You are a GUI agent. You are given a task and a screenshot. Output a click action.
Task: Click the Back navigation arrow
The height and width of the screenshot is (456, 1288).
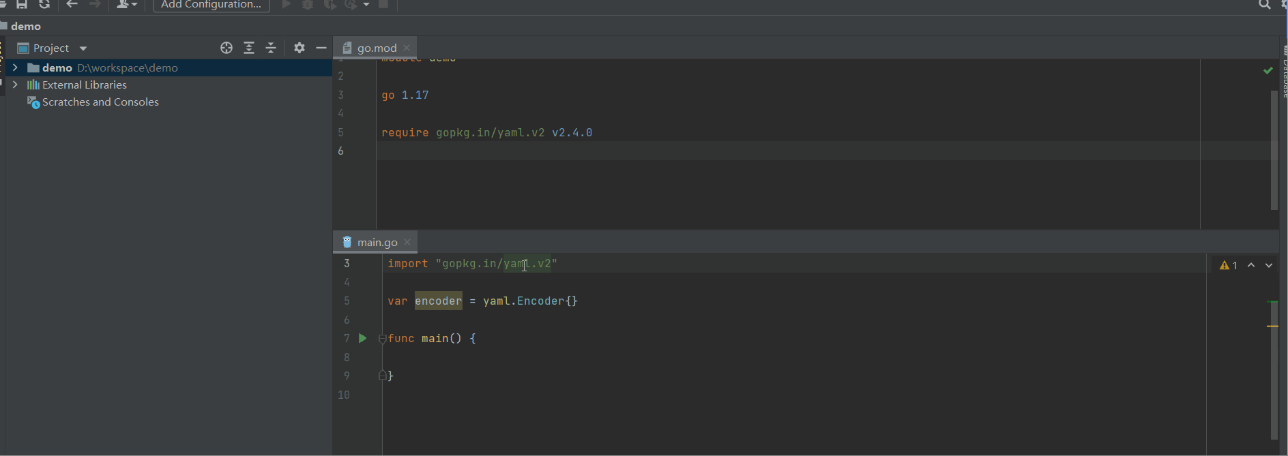pos(72,5)
